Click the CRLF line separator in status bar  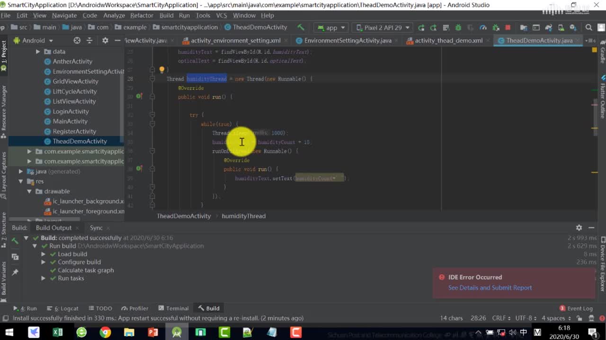coord(501,318)
